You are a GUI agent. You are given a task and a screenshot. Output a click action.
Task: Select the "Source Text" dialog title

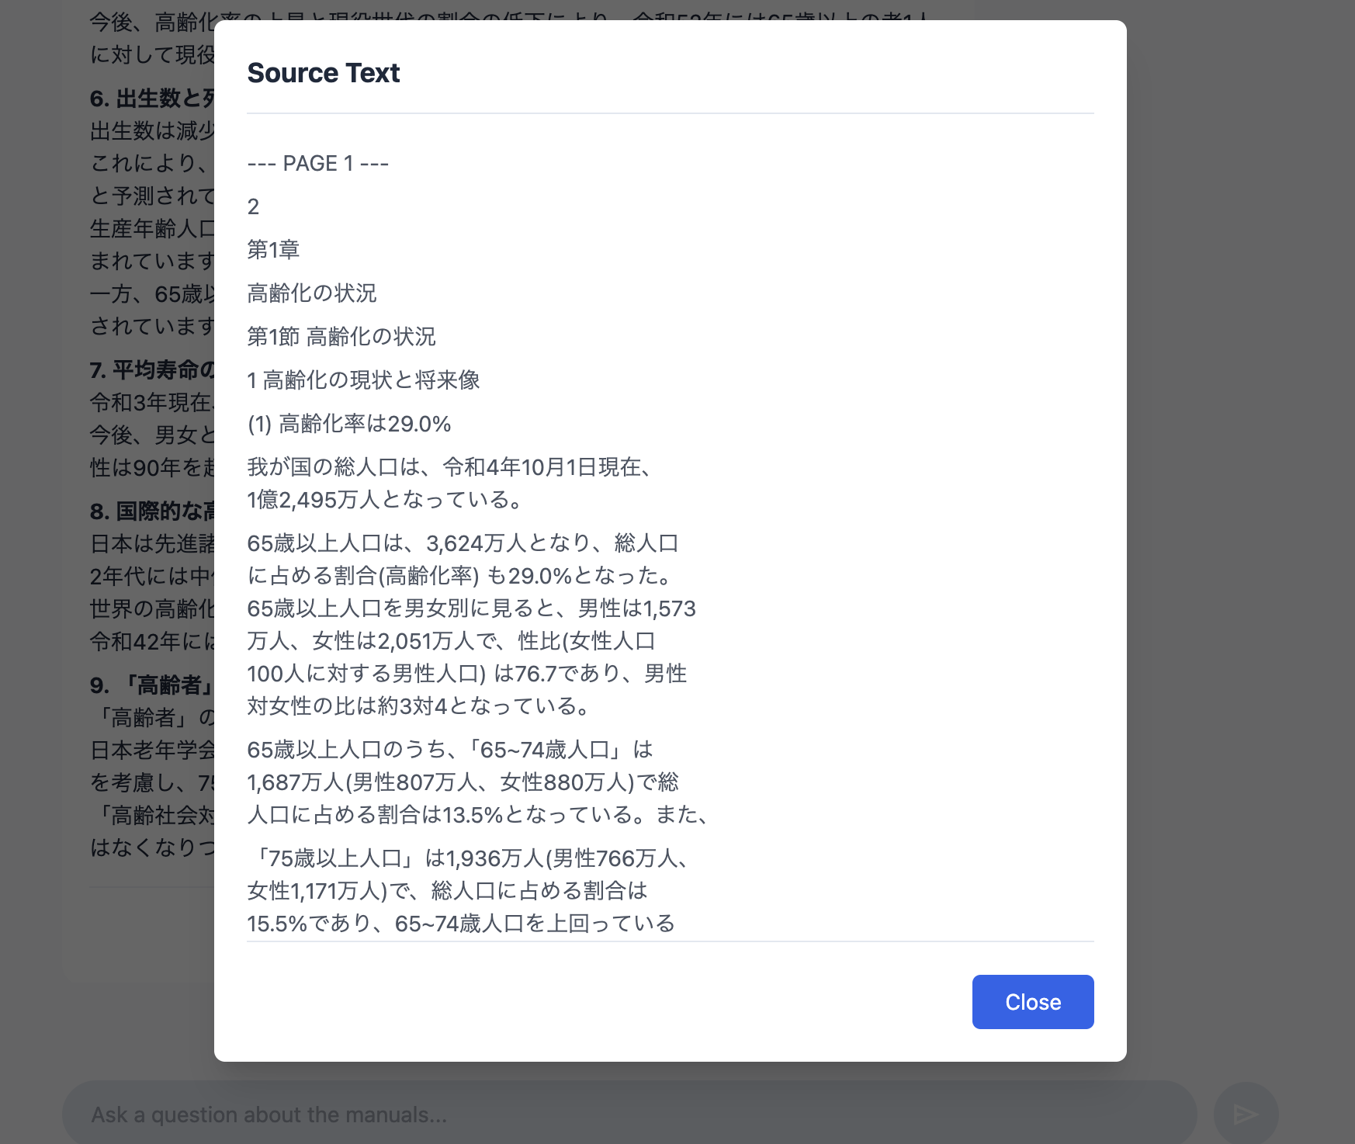pos(324,72)
